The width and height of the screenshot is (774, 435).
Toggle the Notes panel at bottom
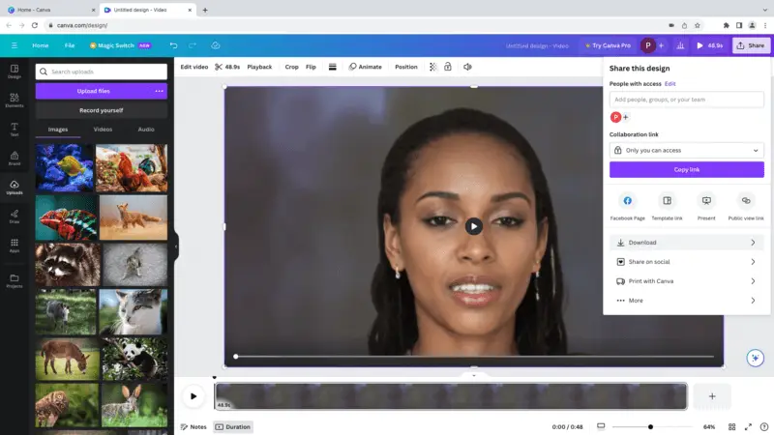pyautogui.click(x=193, y=426)
